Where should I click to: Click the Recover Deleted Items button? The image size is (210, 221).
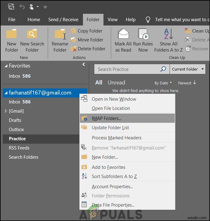[x=197, y=49]
